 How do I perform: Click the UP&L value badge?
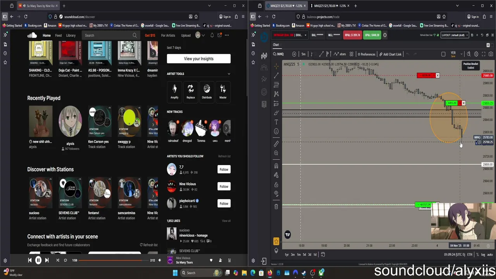click(x=372, y=35)
